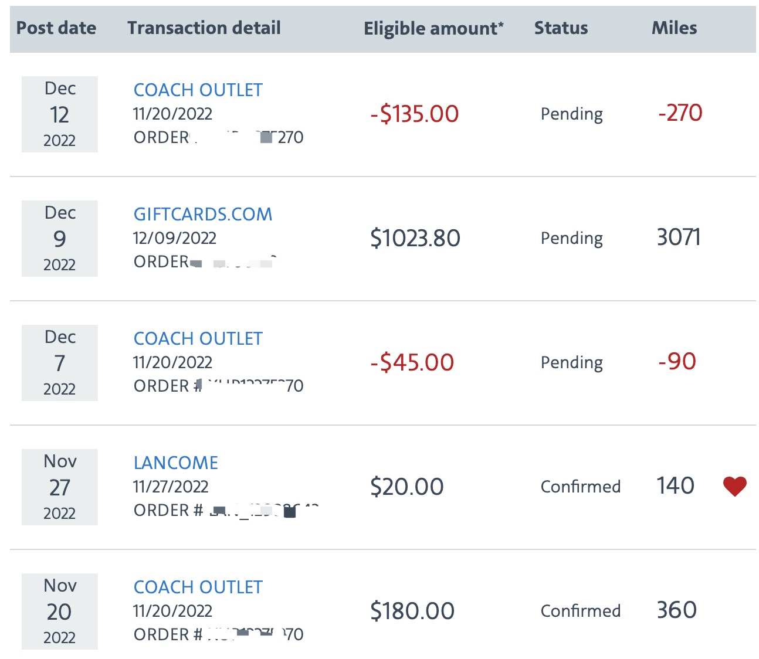This screenshot has width=759, height=659.
Task: Select the Transaction detail column header
Action: [204, 28]
